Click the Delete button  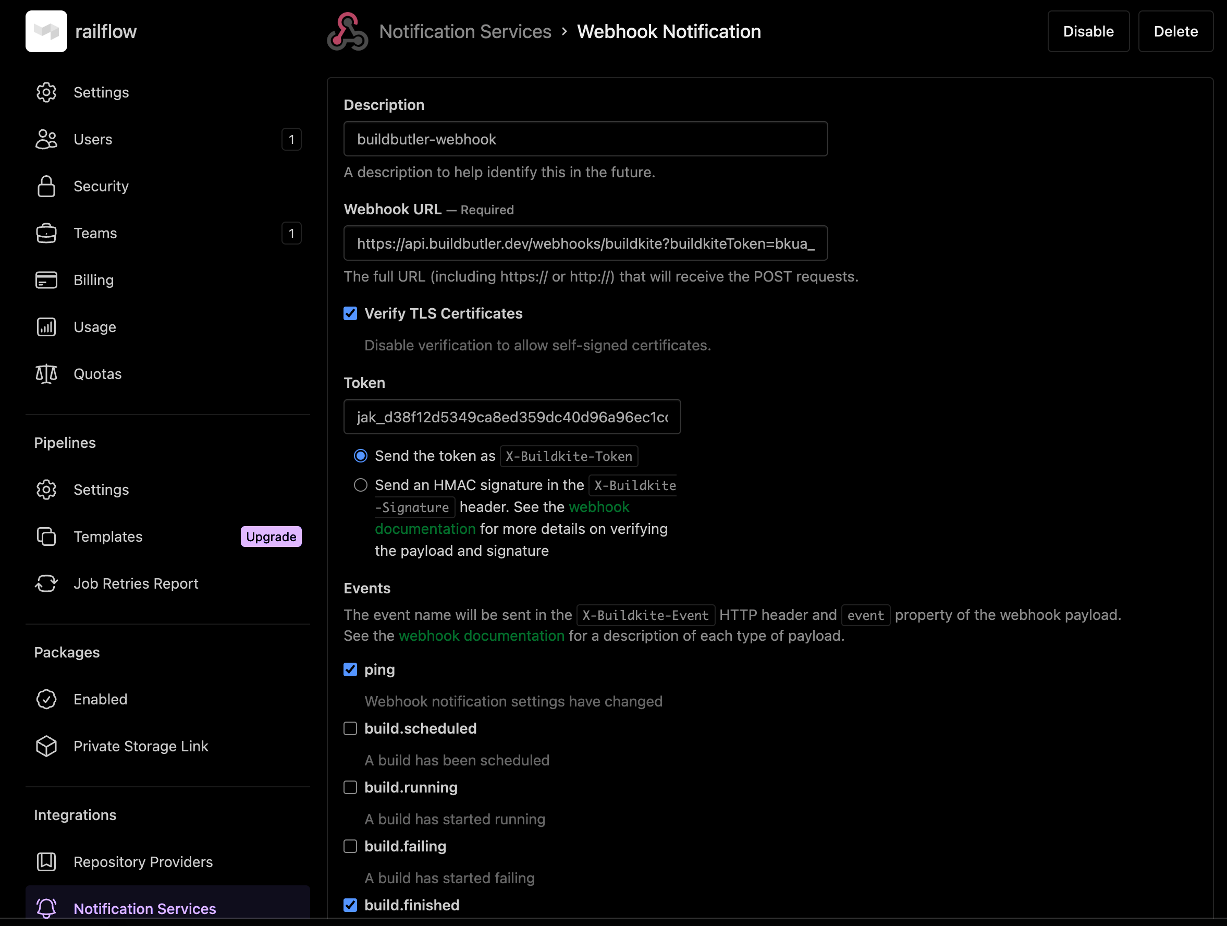pos(1175,32)
